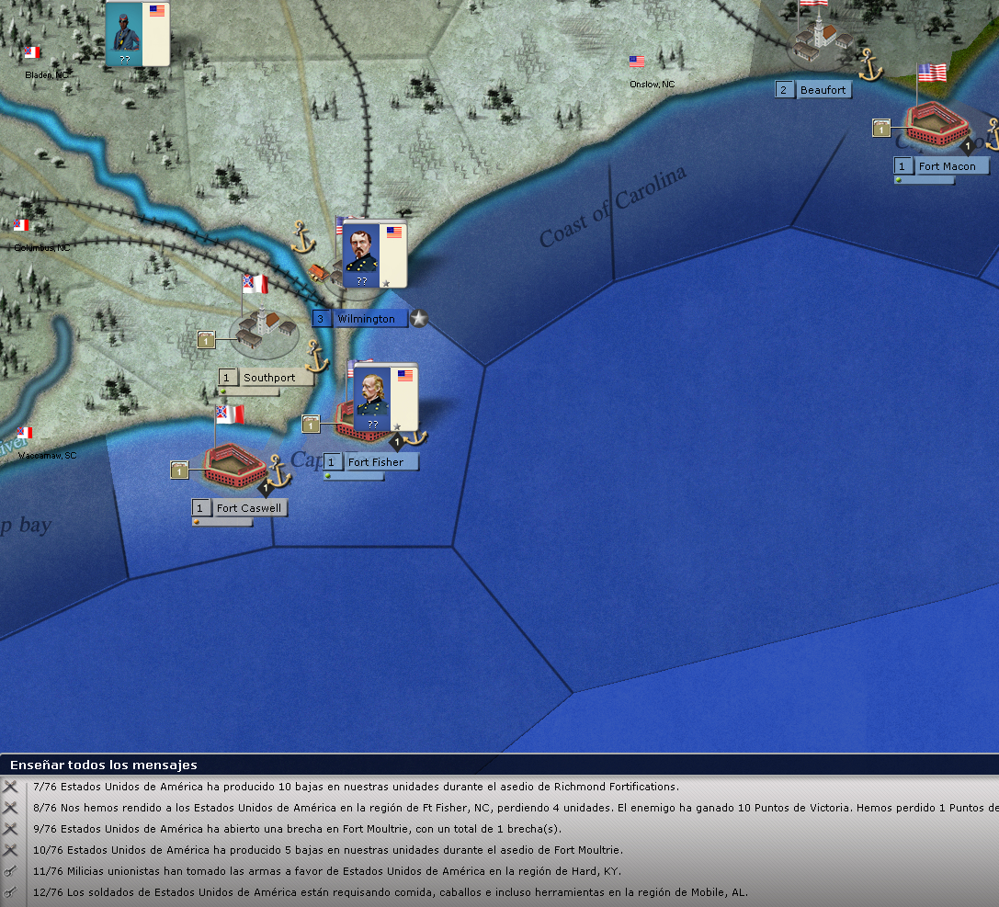Screen dimensions: 999x907
Task: Click the fortification level diamond at Fort Caswell
Action: click(265, 489)
